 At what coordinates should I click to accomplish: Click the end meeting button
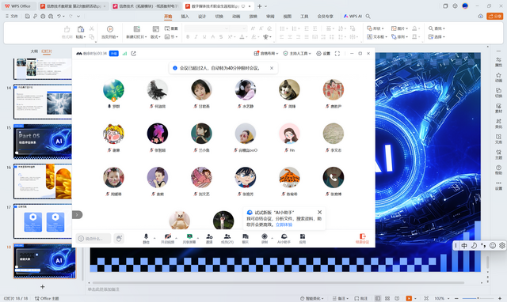click(x=362, y=238)
